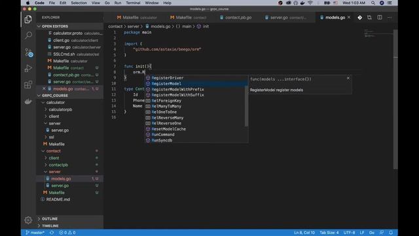Switch to the server.go contact tab

[286, 18]
